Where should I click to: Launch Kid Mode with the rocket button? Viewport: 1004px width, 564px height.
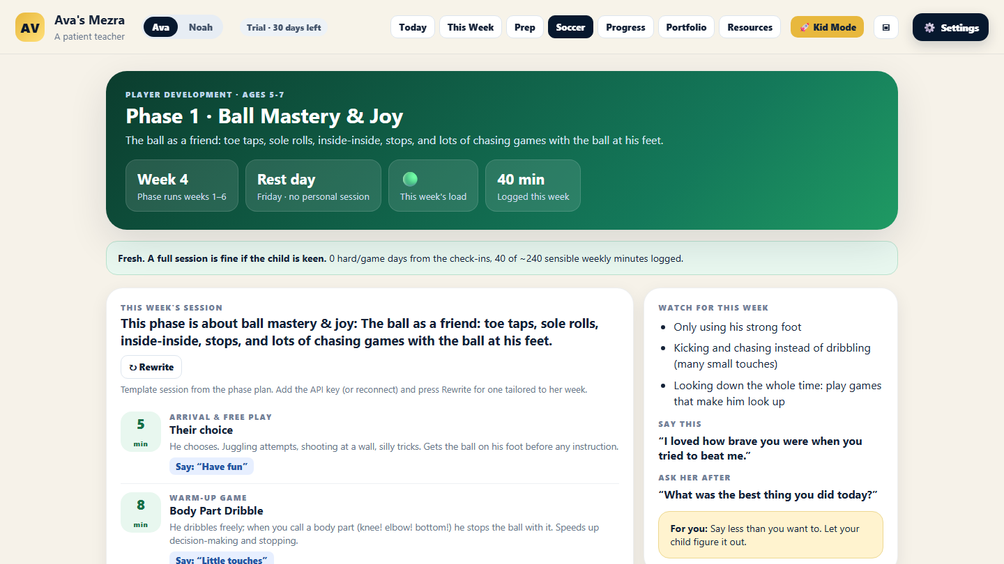point(827,27)
